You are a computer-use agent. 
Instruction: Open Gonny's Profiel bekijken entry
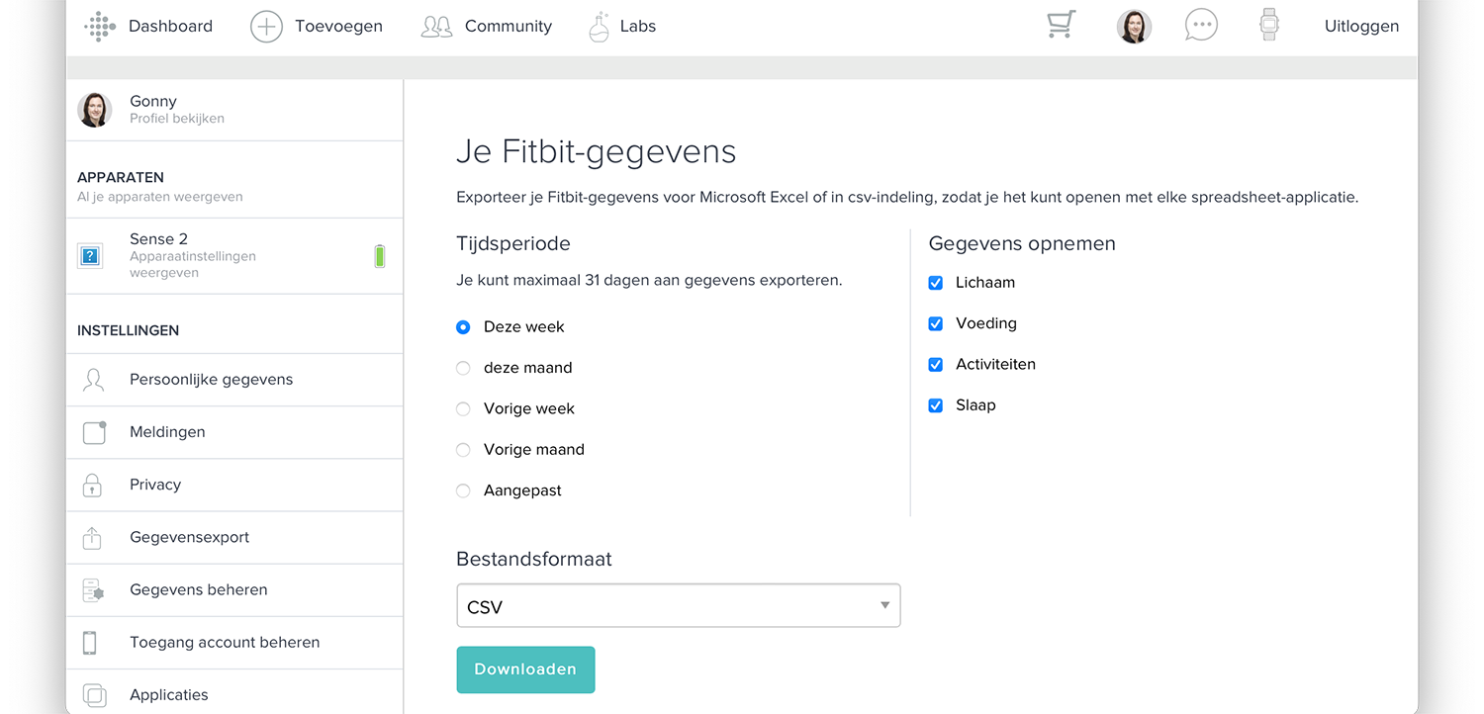234,110
